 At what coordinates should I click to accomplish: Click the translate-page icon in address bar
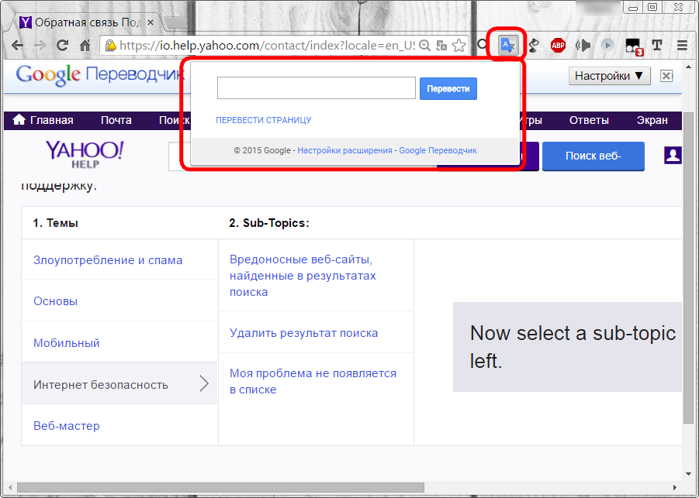[441, 45]
